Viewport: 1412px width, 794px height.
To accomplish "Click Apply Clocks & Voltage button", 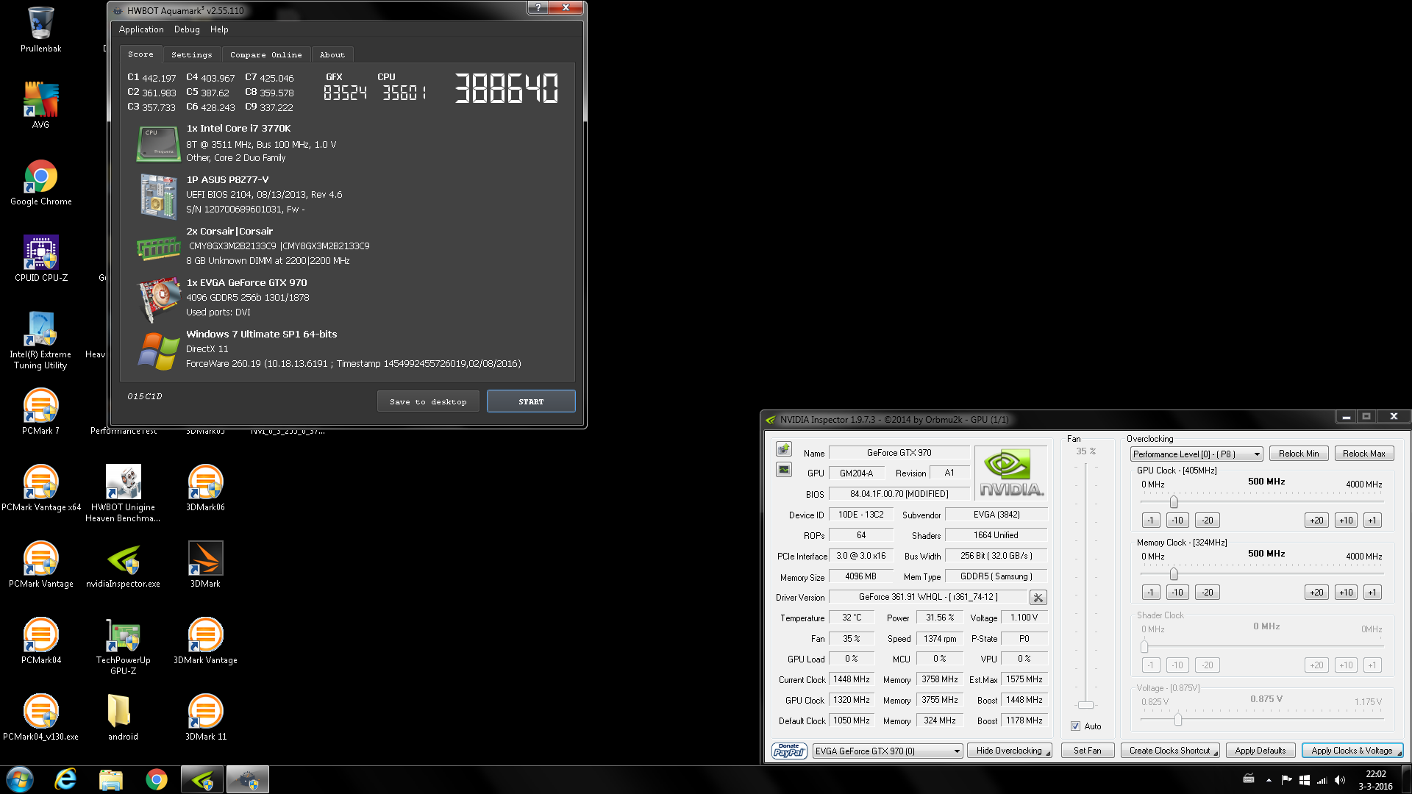I will pos(1352,751).
